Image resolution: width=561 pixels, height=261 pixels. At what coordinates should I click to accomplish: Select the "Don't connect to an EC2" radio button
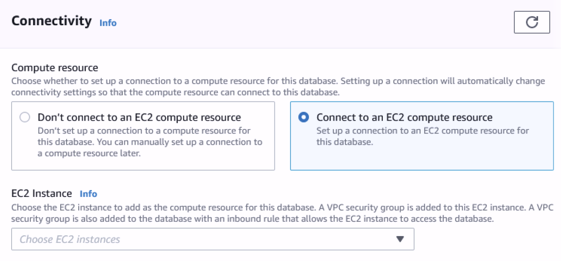[25, 117]
